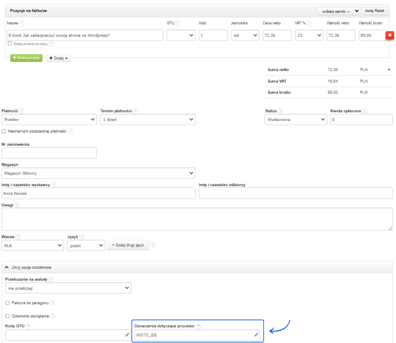This screenshot has height=343, width=396.
Task: Show help tooltip for Kwota opłacona
Action: tap(365, 111)
